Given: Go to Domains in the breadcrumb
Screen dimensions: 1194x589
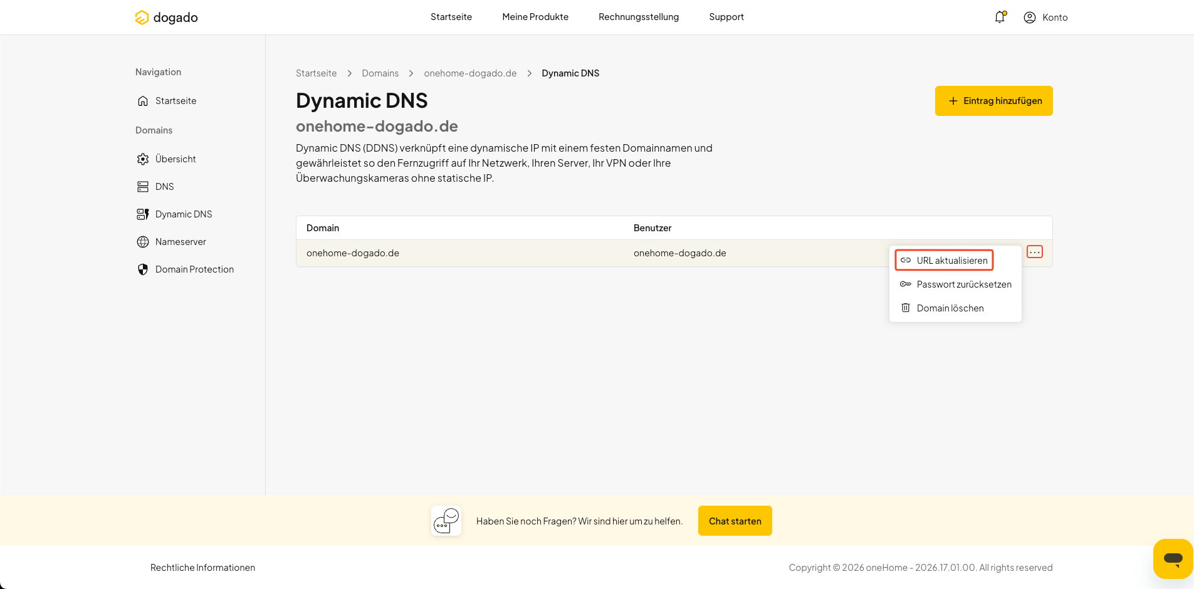Looking at the screenshot, I should (x=380, y=73).
